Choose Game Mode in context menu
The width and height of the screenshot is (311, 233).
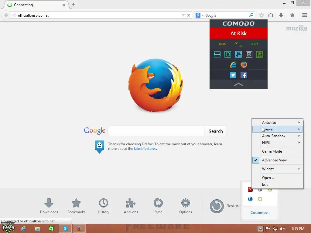pyautogui.click(x=278, y=151)
